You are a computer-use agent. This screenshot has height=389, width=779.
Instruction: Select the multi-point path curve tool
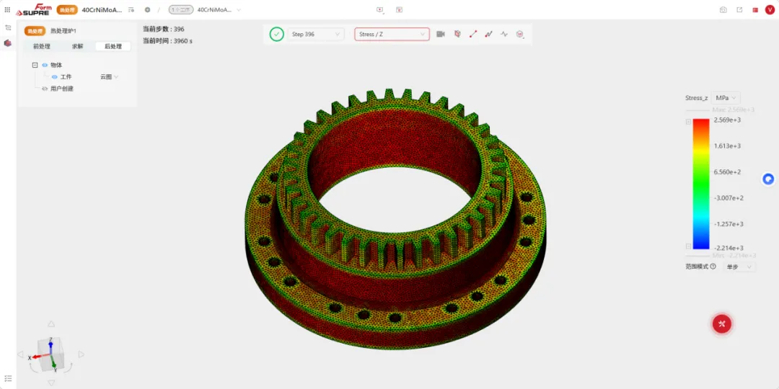click(x=488, y=35)
